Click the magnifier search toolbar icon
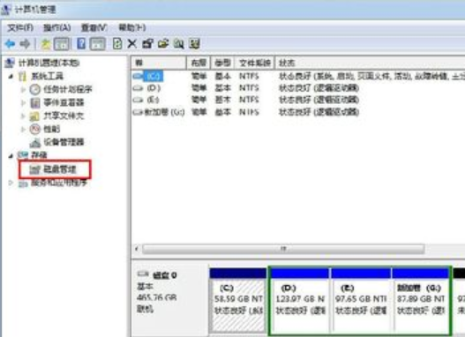This screenshot has height=337, width=465. [x=179, y=44]
